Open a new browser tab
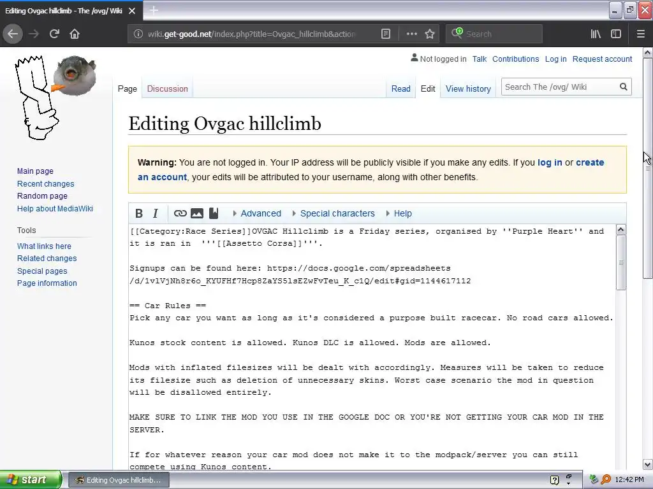Screen dimensions: 653x489 [x=154, y=10]
